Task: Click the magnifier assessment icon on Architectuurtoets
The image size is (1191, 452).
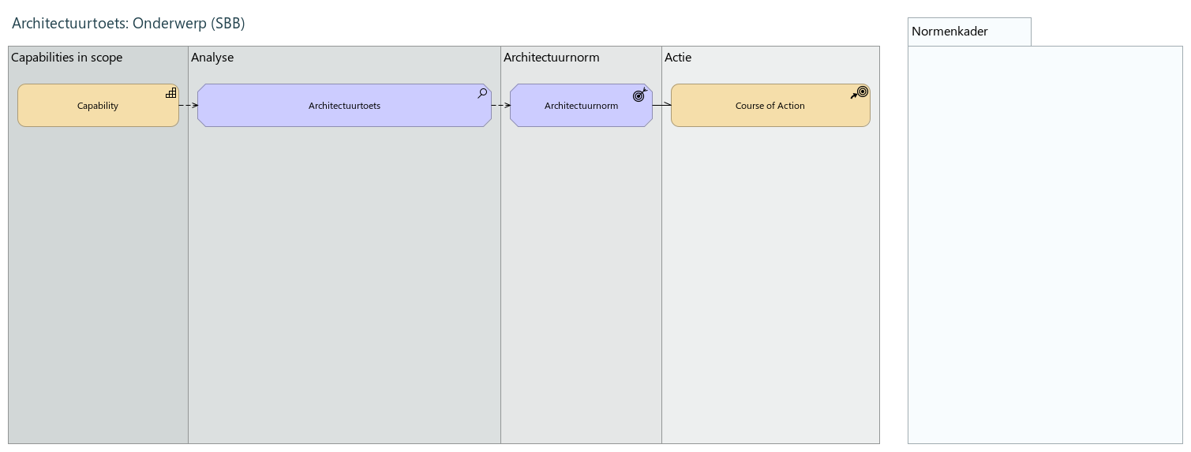Action: 482,93
